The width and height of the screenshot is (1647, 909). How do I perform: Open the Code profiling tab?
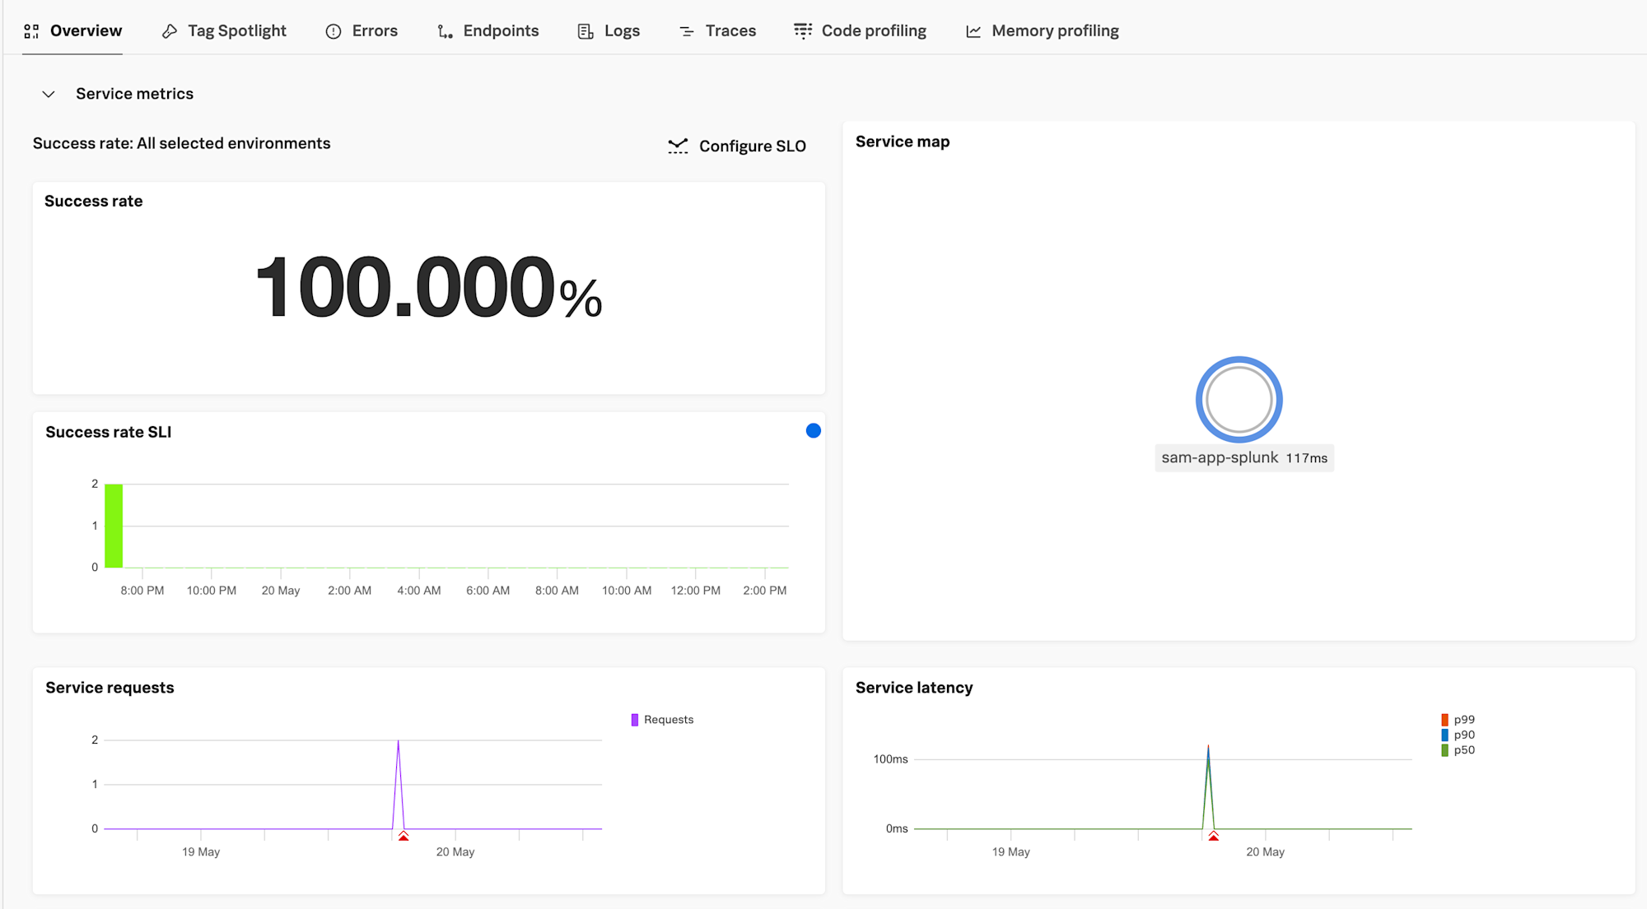pyautogui.click(x=860, y=30)
